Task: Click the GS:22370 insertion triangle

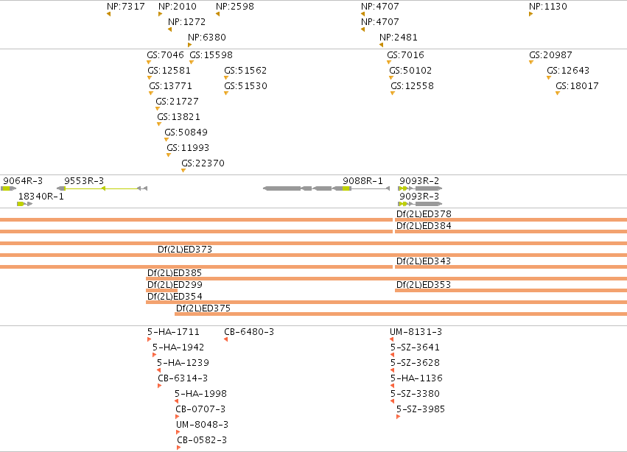Action: 183,171
